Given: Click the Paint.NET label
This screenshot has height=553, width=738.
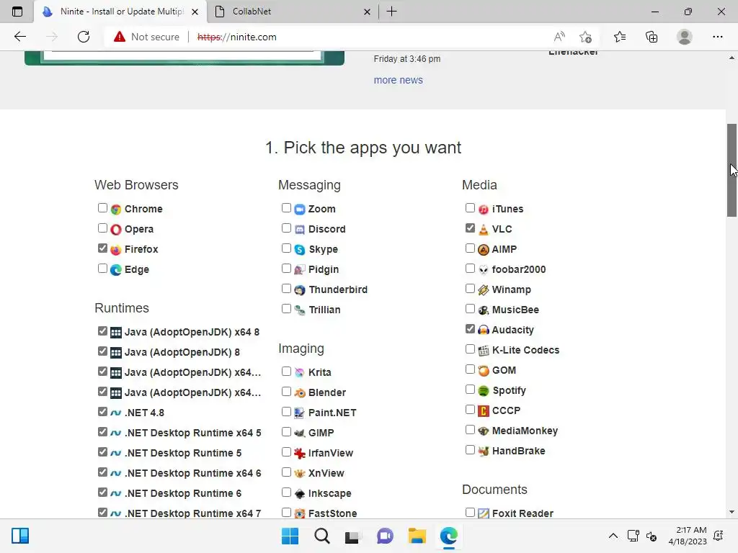Looking at the screenshot, I should (x=332, y=413).
